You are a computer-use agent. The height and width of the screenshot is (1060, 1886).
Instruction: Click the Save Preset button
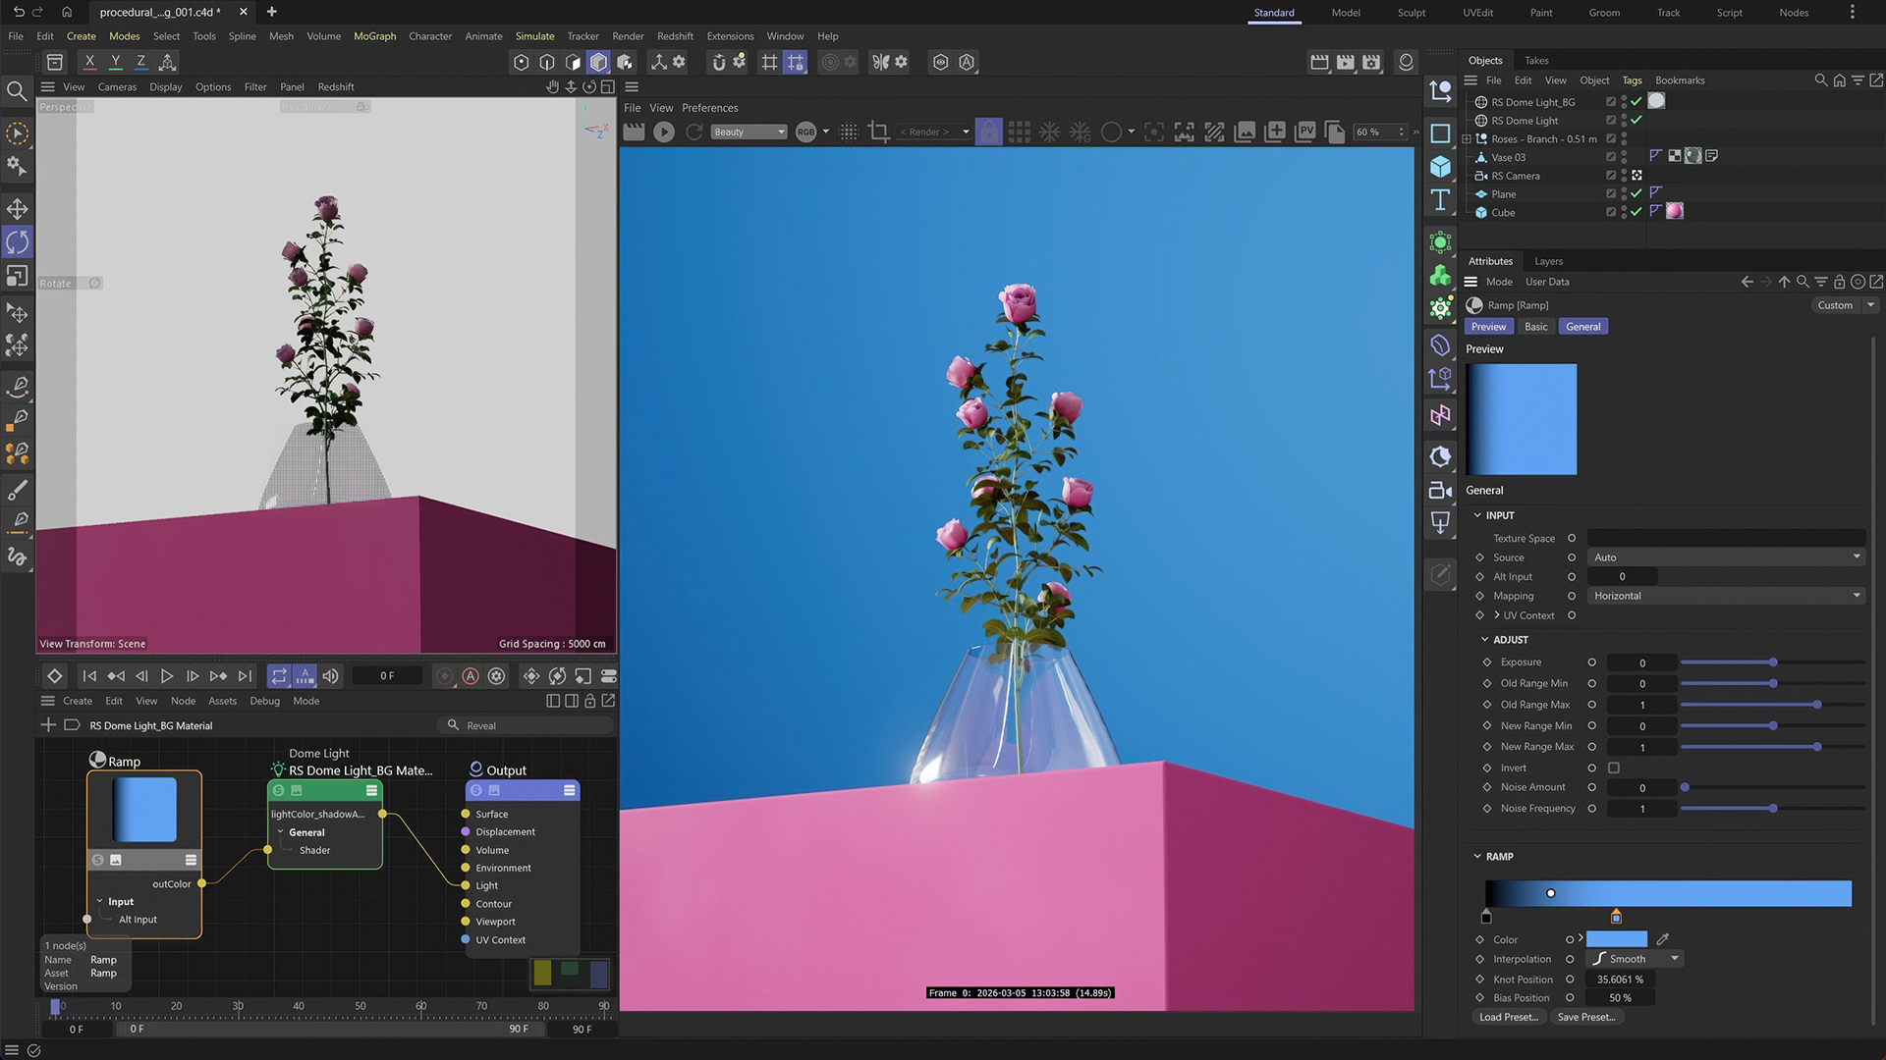click(x=1585, y=1017)
